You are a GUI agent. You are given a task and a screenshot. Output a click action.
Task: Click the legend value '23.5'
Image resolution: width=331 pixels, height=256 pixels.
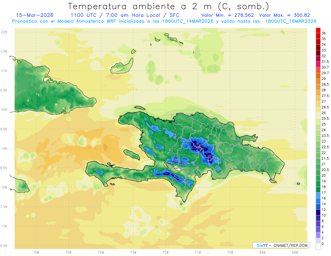pyautogui.click(x=325, y=136)
